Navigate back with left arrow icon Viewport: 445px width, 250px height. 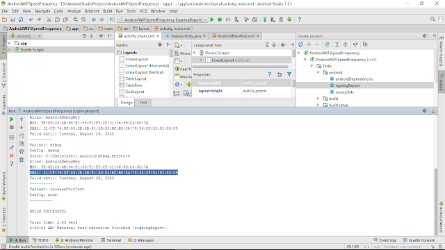click(x=94, y=19)
